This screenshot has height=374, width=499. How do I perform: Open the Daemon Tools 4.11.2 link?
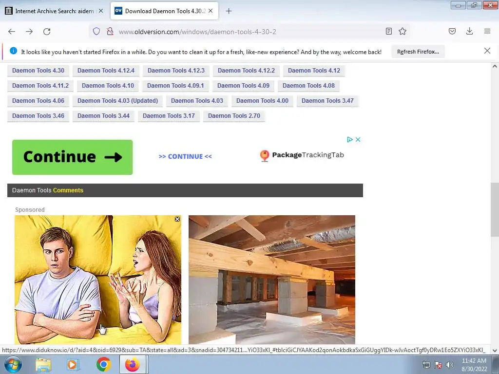click(x=40, y=86)
